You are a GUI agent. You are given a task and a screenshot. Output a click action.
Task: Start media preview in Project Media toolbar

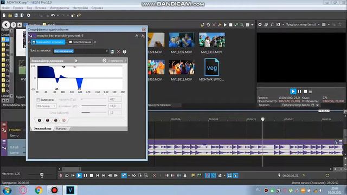225,25
